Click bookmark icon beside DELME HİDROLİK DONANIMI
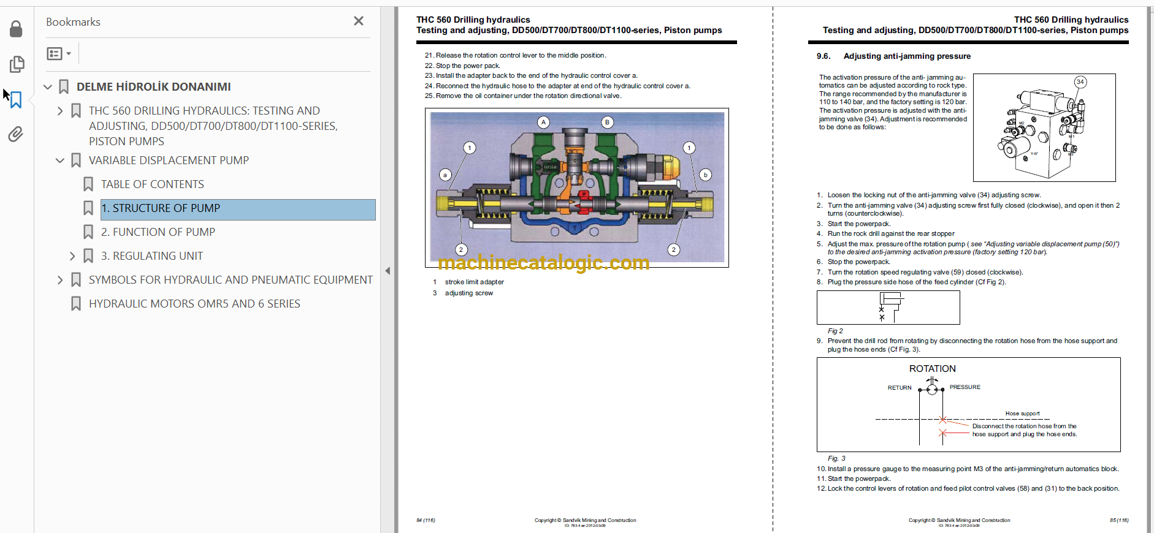Viewport: 1154px width, 533px height. click(x=64, y=87)
